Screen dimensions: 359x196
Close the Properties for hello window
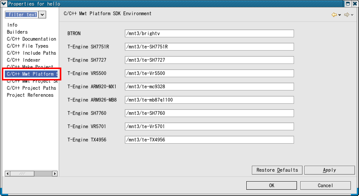click(x=355, y=4)
